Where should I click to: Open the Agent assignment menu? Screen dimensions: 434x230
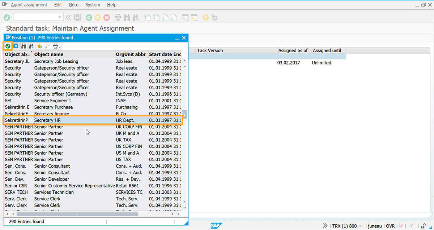pos(29,5)
